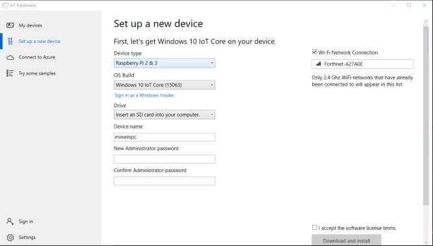Expand the Drive selection dropdown
The image size is (433, 246).
[x=164, y=115]
